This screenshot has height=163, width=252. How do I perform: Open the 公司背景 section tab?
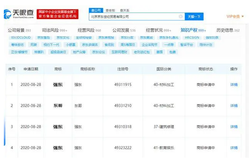coord(19,30)
